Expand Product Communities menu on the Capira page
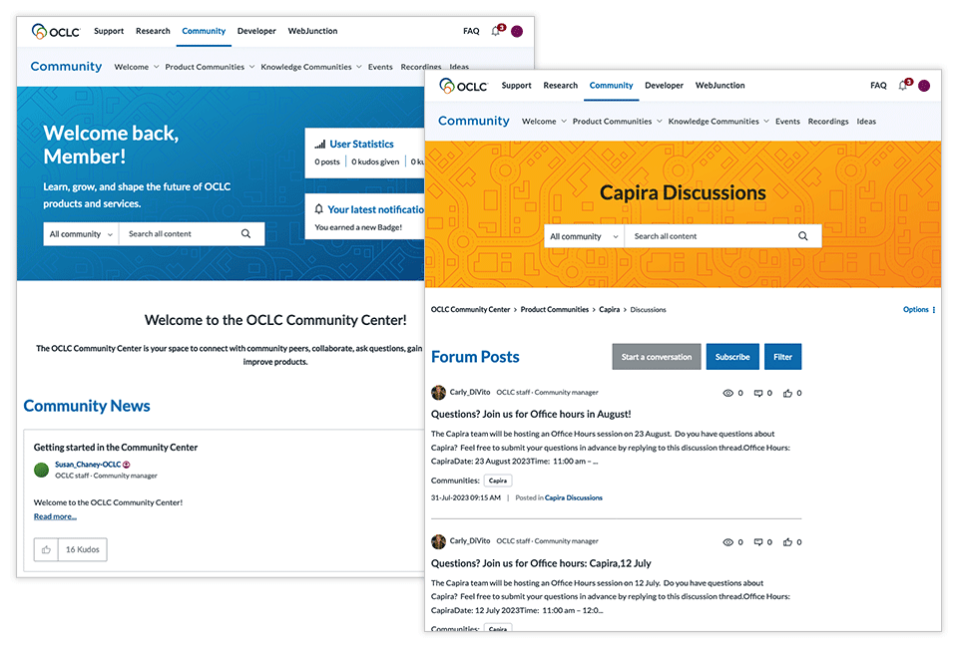Screen dimensions: 958x648 click(x=617, y=122)
